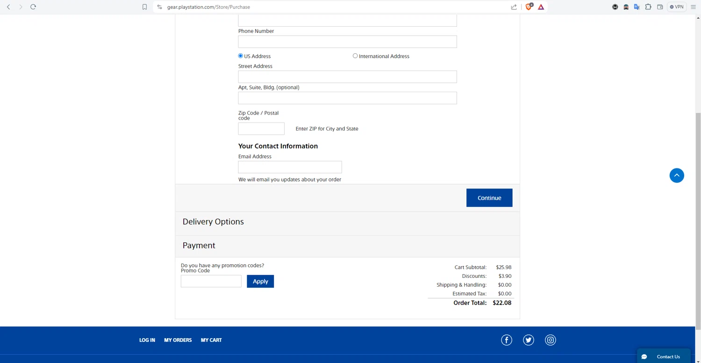Click the share page icon in address bar
This screenshot has height=363, width=701.
(514, 7)
